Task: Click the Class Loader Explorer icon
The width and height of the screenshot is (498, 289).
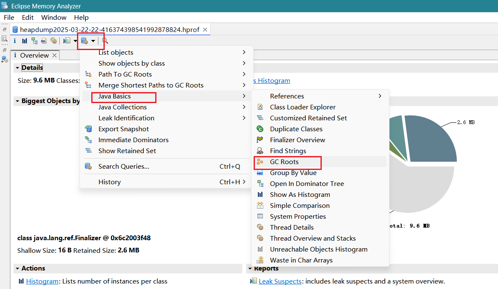Action: 260,107
